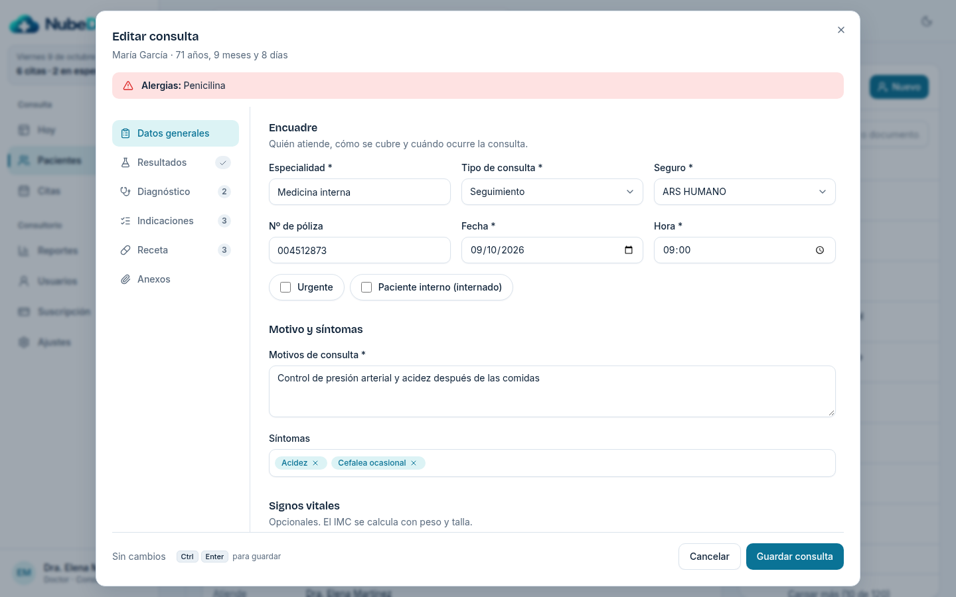
Task: Open the Indicaciones section
Action: (x=175, y=221)
